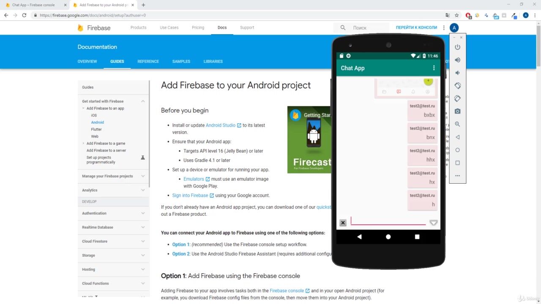The image size is (541, 304).
Task: Switch to the Chat App Firebase console tab
Action: pyautogui.click(x=33, y=5)
